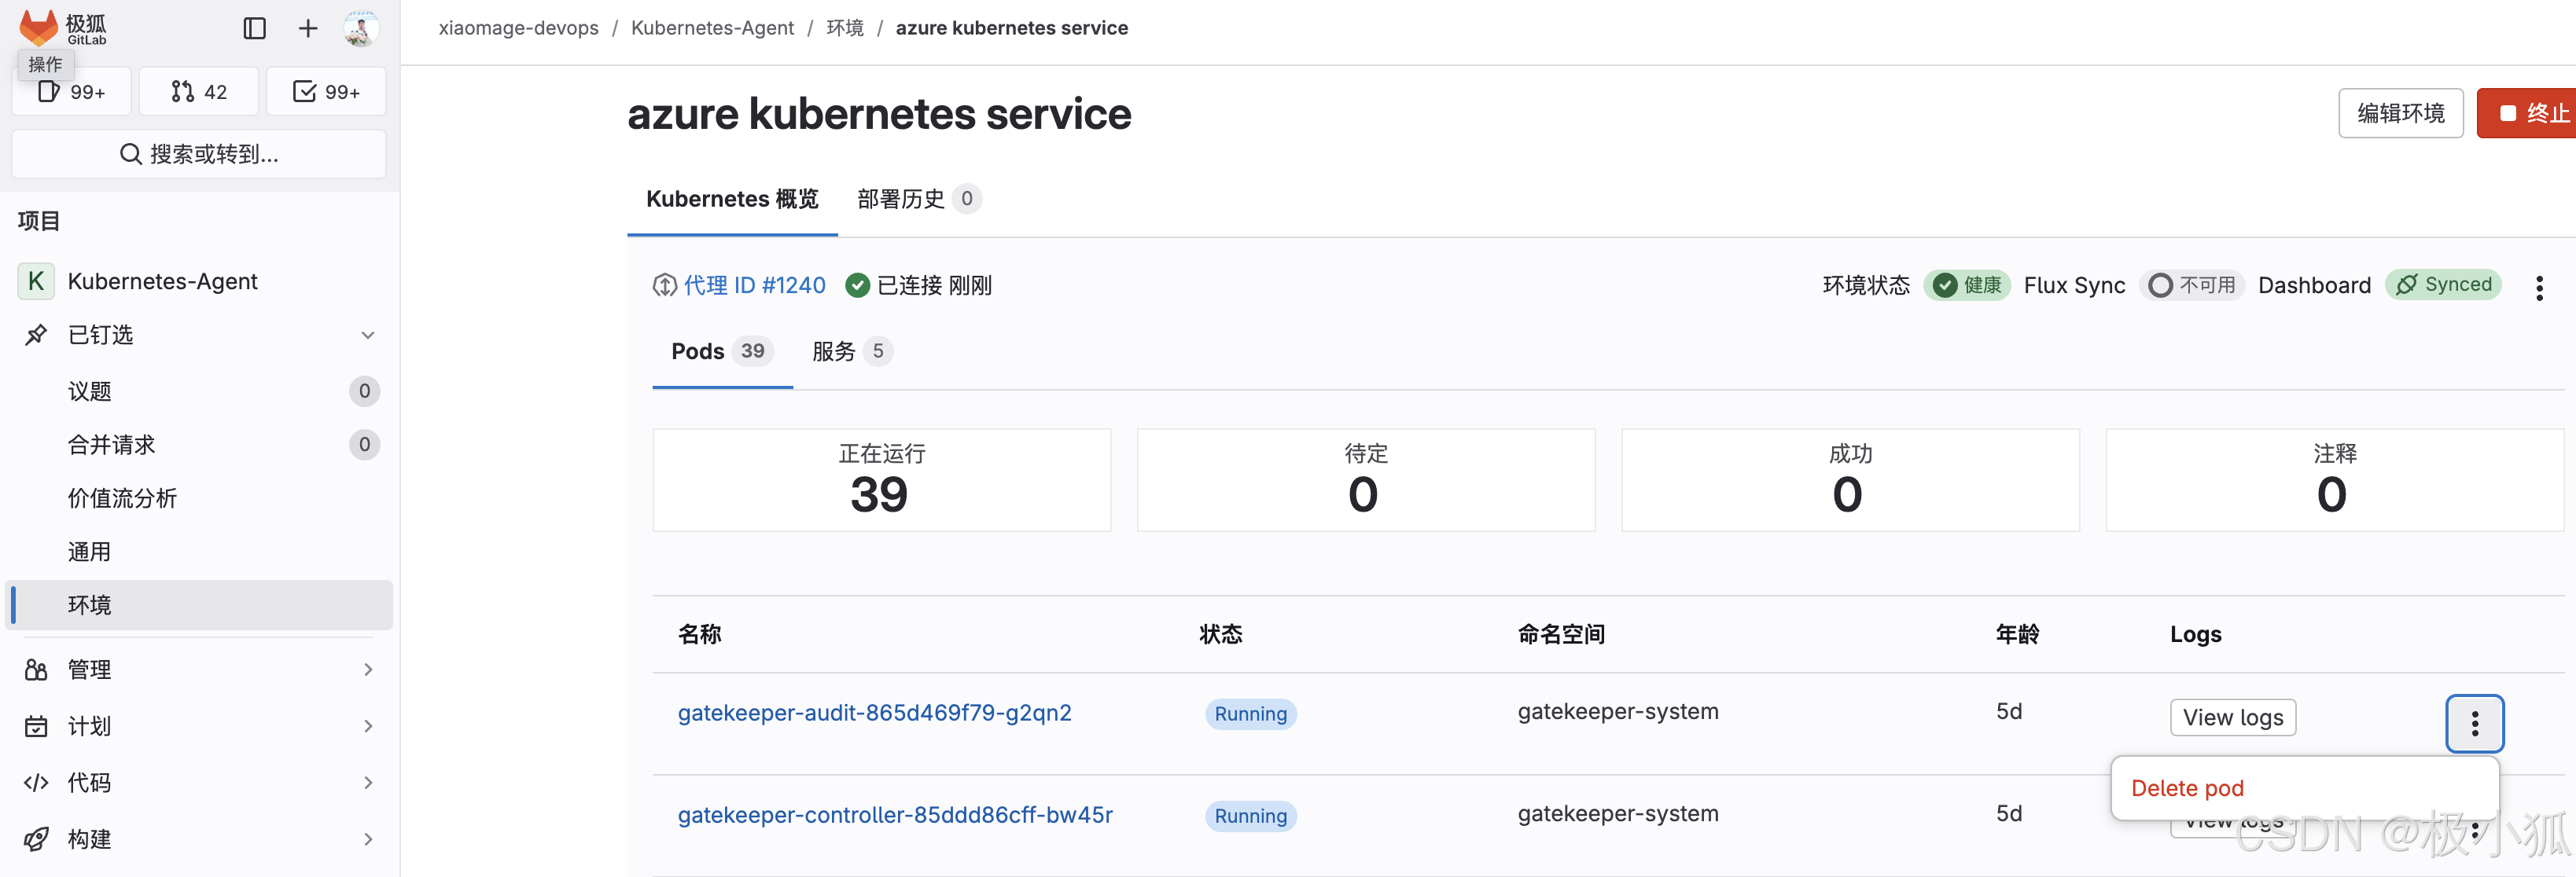
Task: Click the 构建 rocket icon
Action: pyautogui.click(x=36, y=839)
